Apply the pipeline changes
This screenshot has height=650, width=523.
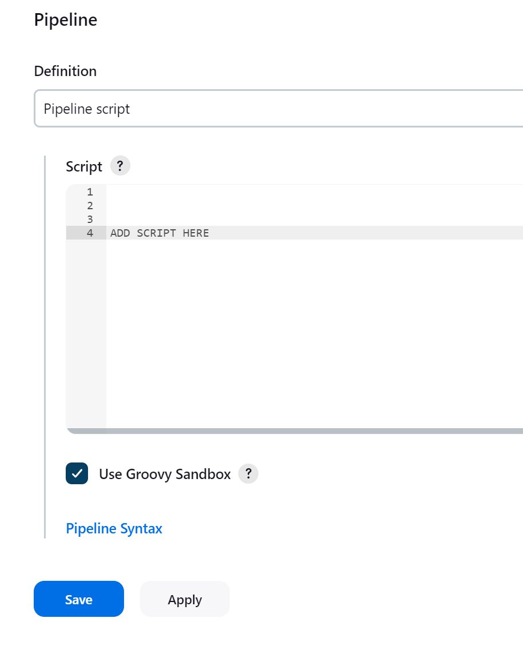pyautogui.click(x=185, y=599)
